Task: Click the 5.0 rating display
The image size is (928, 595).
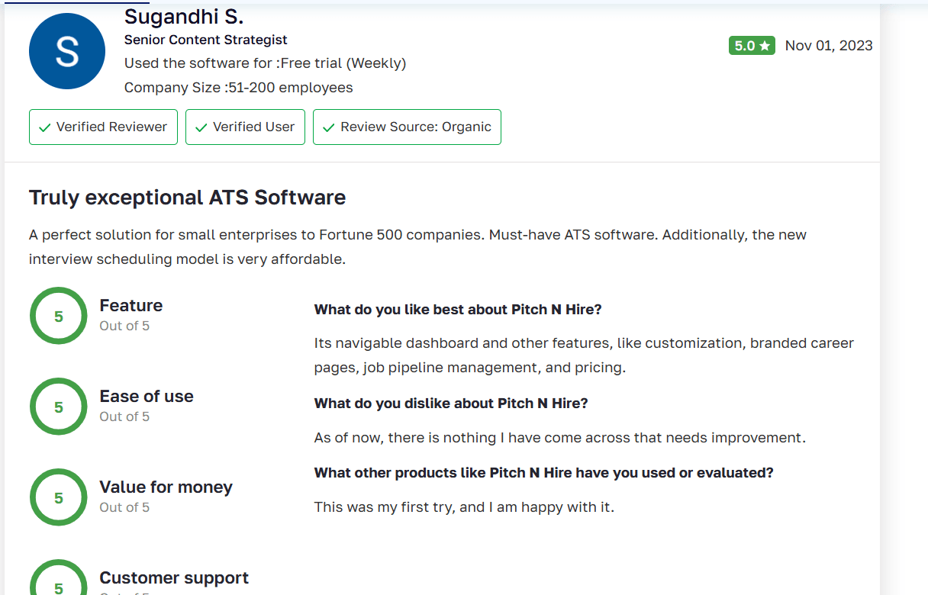Action: point(752,45)
